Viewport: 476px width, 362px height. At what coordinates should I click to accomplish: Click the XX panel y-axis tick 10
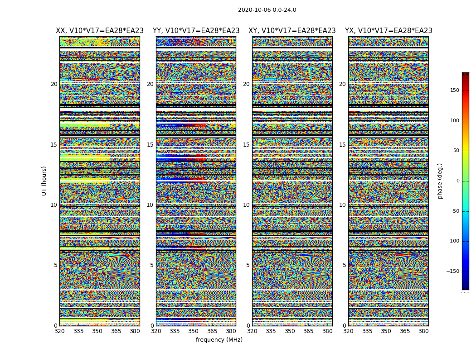(54, 205)
